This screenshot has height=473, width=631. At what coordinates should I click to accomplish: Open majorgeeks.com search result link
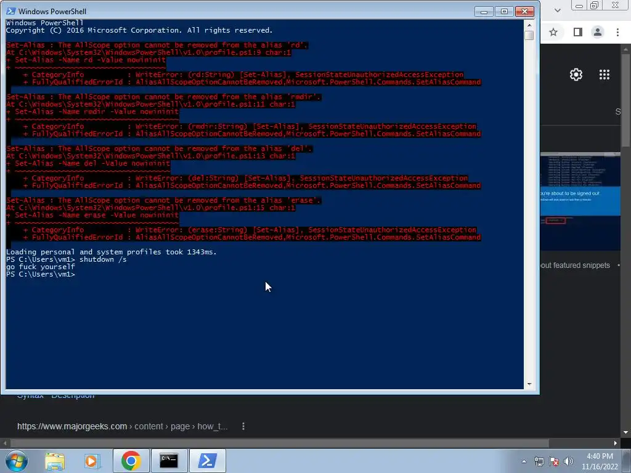(x=123, y=426)
